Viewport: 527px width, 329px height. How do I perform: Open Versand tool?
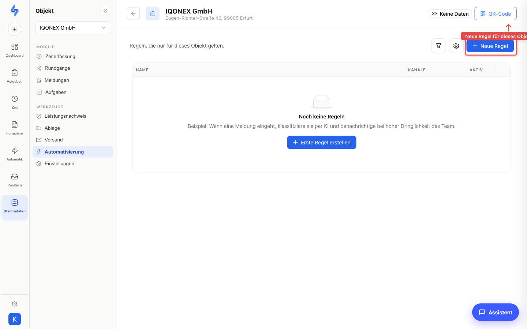[x=73, y=140]
